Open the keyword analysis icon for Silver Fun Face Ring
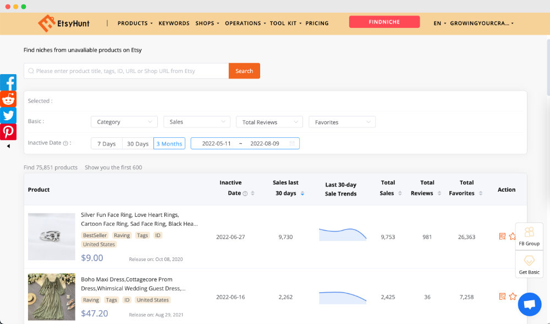 tap(502, 236)
